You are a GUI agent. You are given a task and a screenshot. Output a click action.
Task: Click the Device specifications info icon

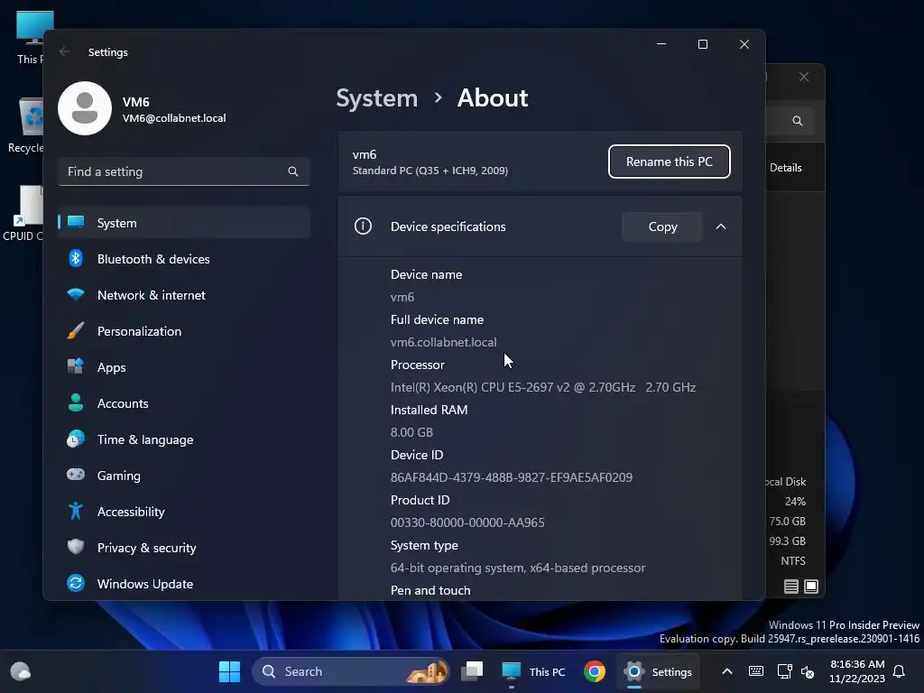pos(363,226)
